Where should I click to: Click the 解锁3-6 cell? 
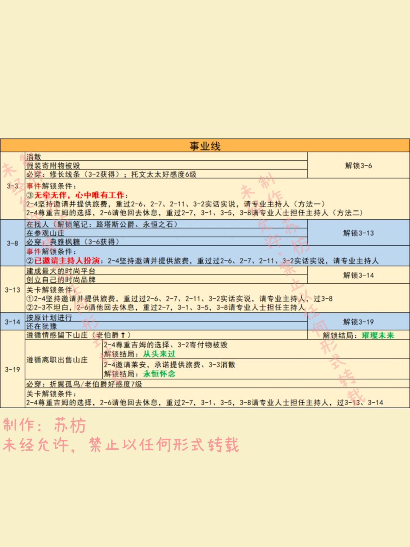[x=358, y=165]
